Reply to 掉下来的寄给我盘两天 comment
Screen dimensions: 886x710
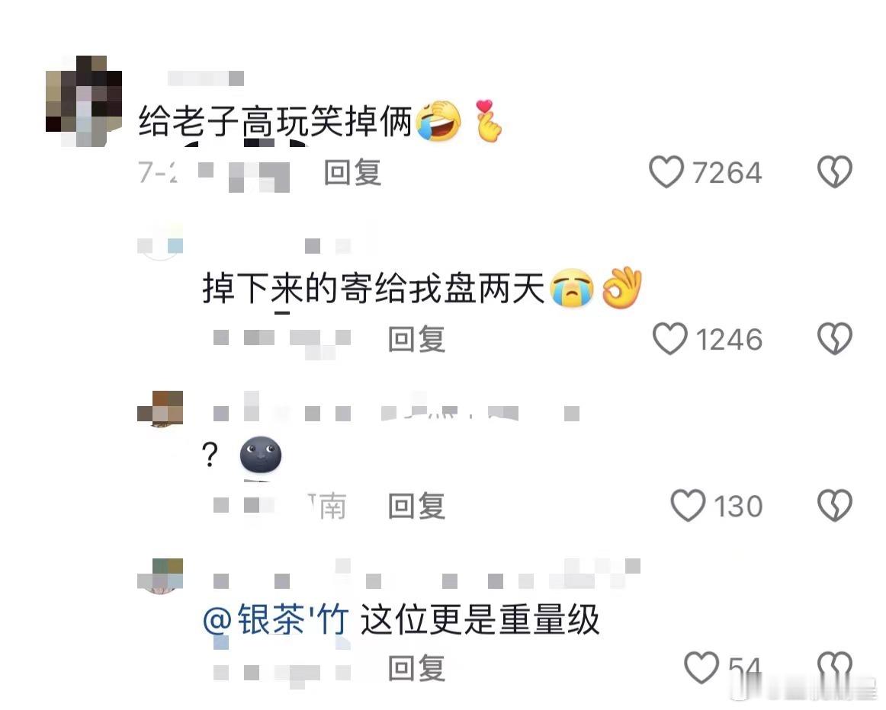[416, 339]
